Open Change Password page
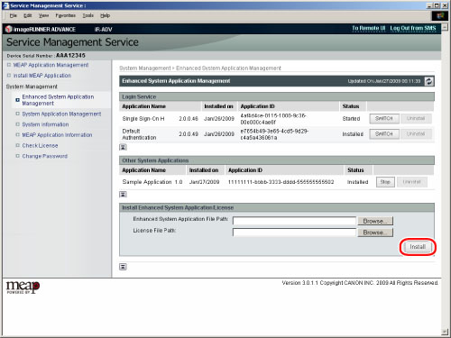This screenshot has height=338, width=451. 45,156
